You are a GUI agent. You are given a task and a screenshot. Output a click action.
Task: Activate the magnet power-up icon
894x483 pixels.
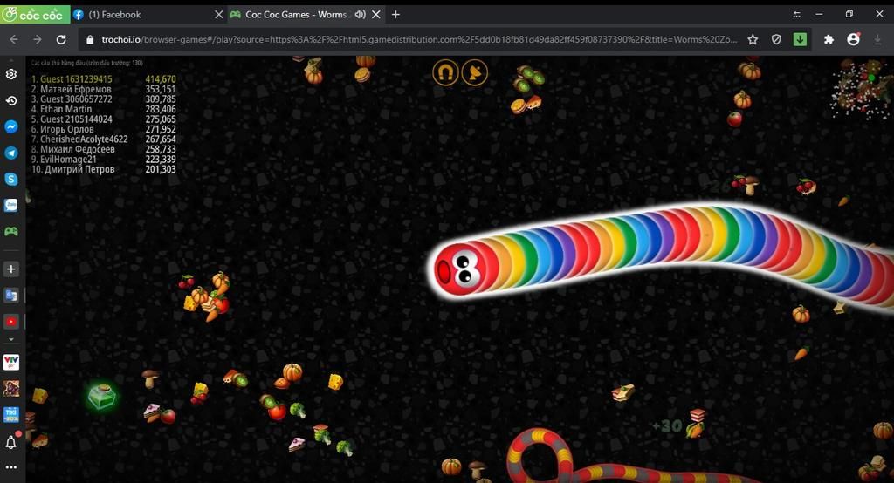tap(446, 73)
